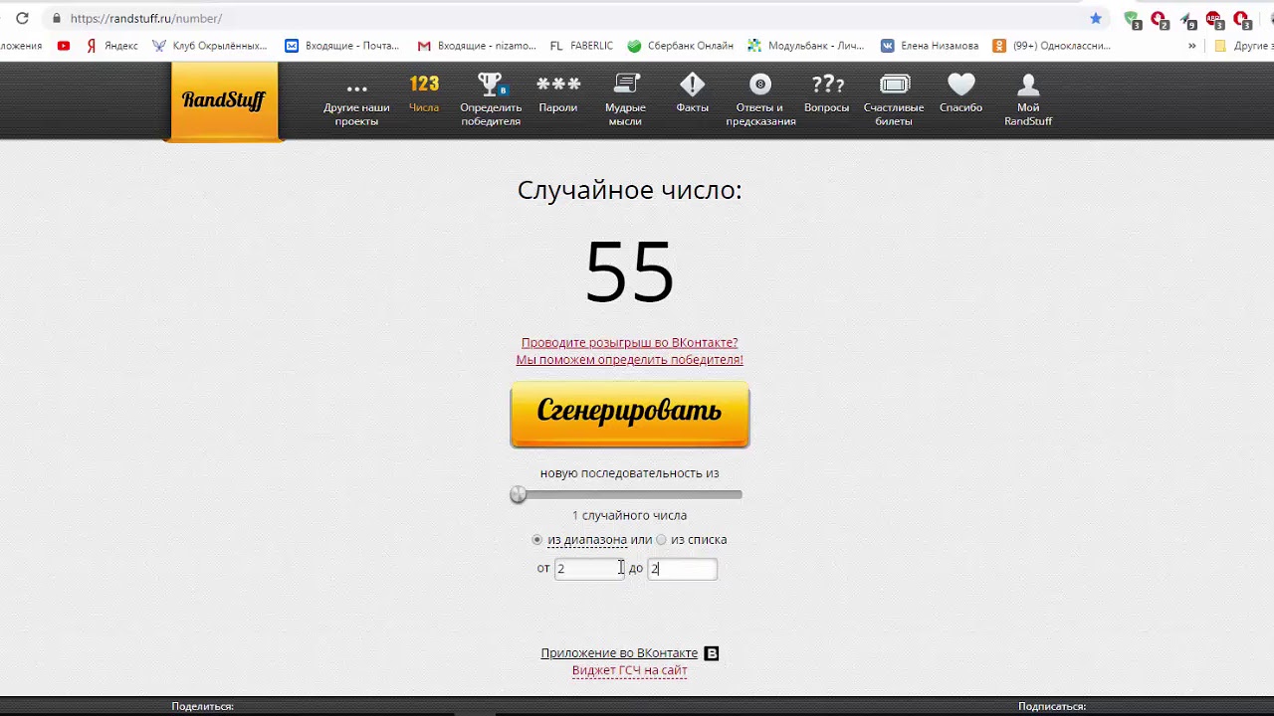
Task: Open Приложение во ВКонтакте link
Action: [x=619, y=653]
